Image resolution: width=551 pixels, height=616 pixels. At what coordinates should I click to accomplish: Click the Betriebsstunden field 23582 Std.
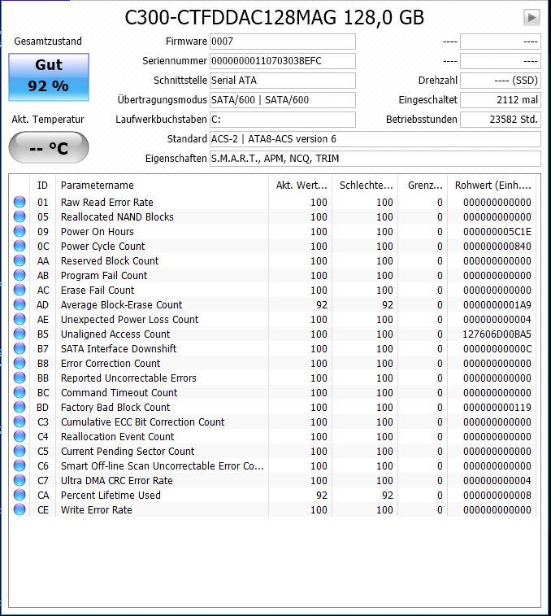(501, 120)
